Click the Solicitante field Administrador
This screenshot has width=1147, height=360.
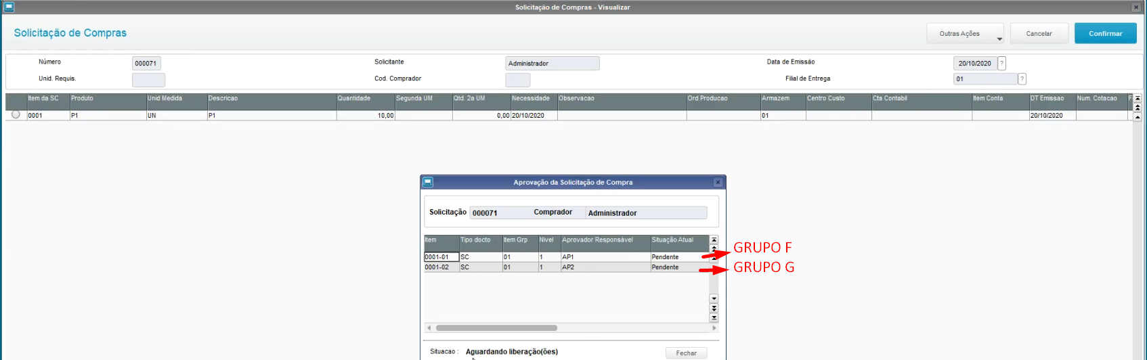click(x=552, y=63)
